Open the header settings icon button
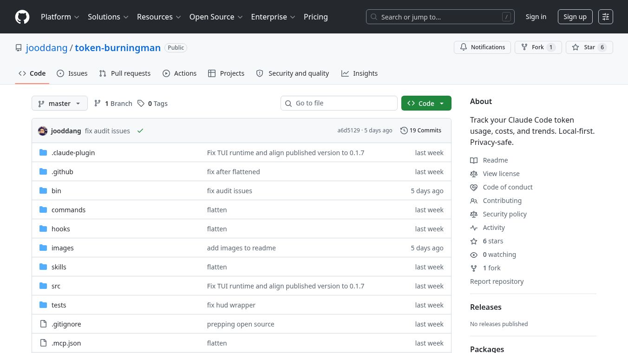628x353 pixels. [x=605, y=17]
